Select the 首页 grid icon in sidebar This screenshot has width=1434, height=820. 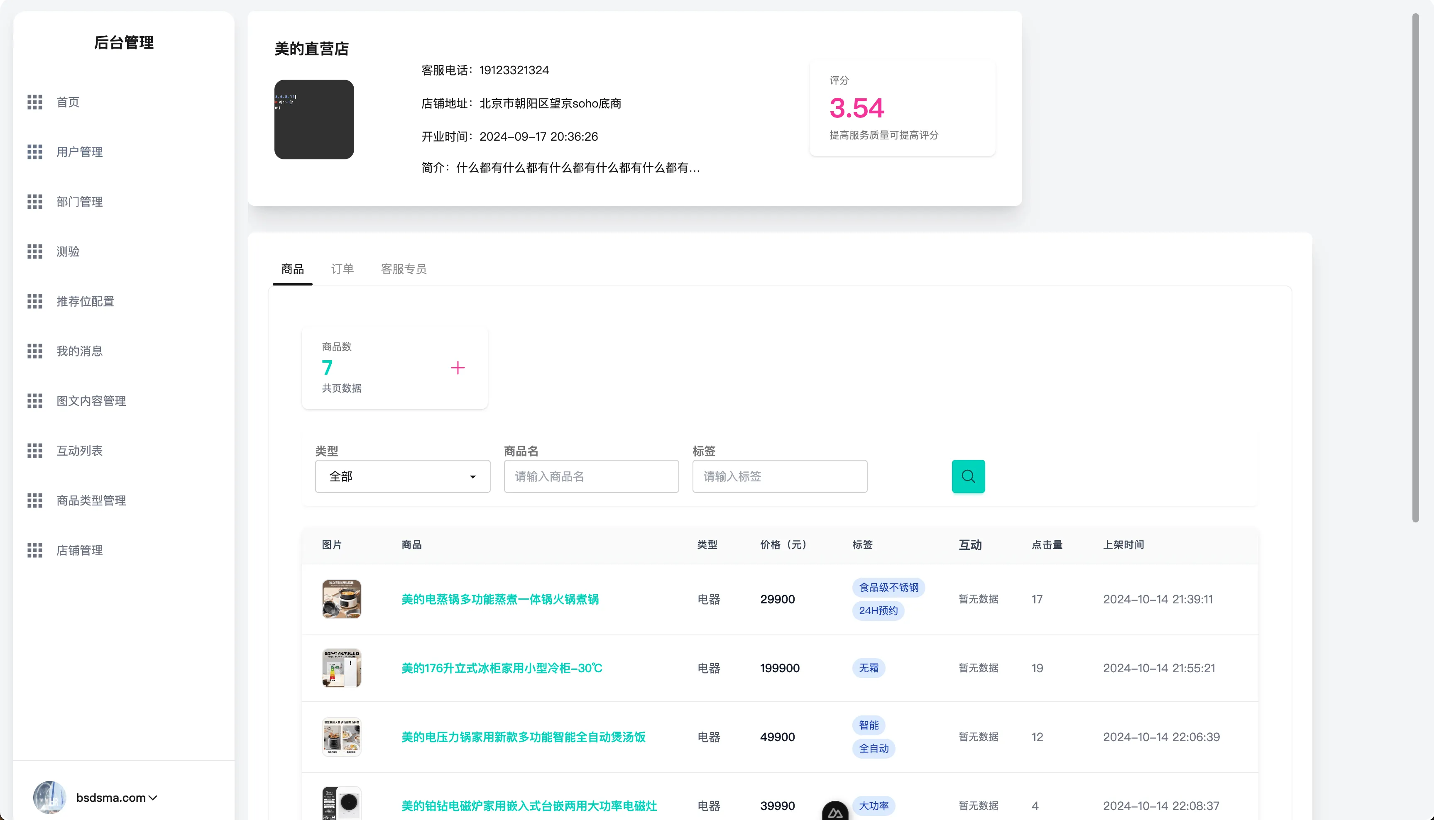(34, 102)
